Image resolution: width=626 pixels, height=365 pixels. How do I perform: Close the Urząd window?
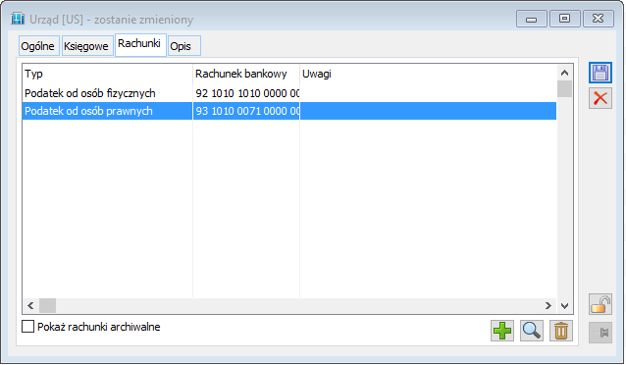pyautogui.click(x=599, y=19)
